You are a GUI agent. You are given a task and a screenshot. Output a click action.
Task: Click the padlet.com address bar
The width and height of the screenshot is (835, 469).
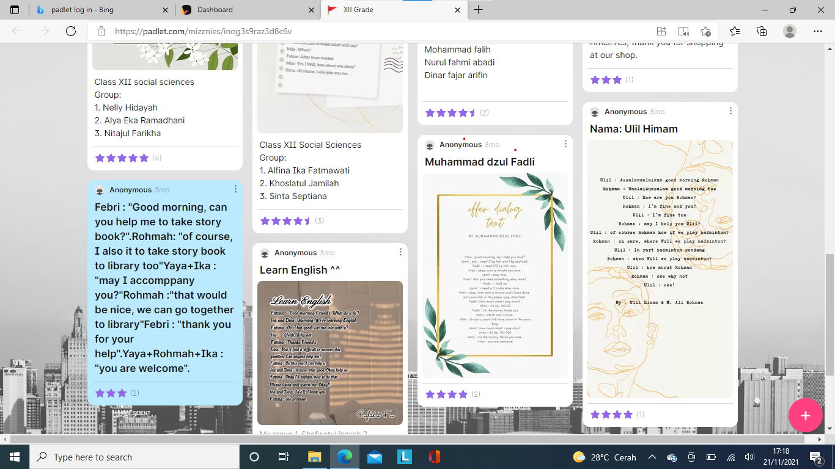(367, 31)
